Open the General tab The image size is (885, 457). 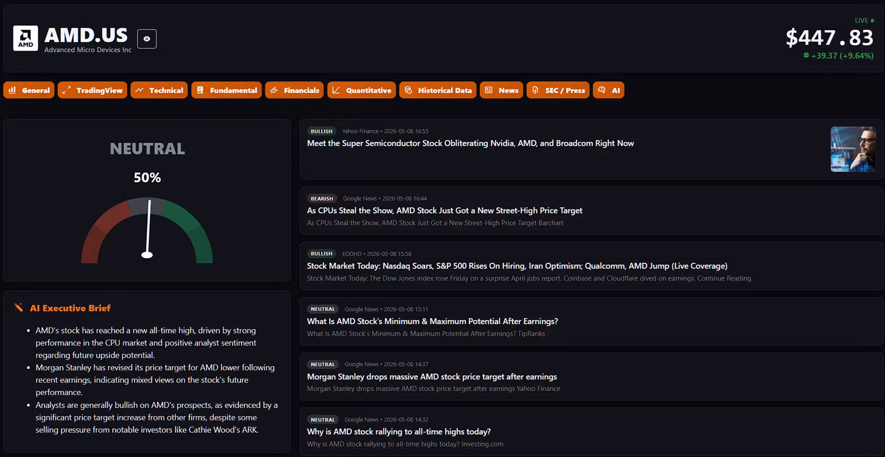pos(29,90)
